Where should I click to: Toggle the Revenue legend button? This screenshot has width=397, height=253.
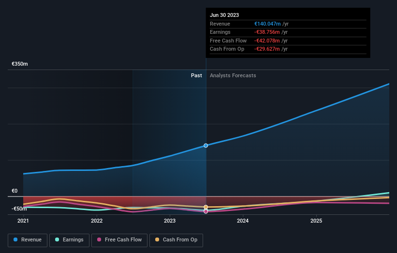point(28,240)
